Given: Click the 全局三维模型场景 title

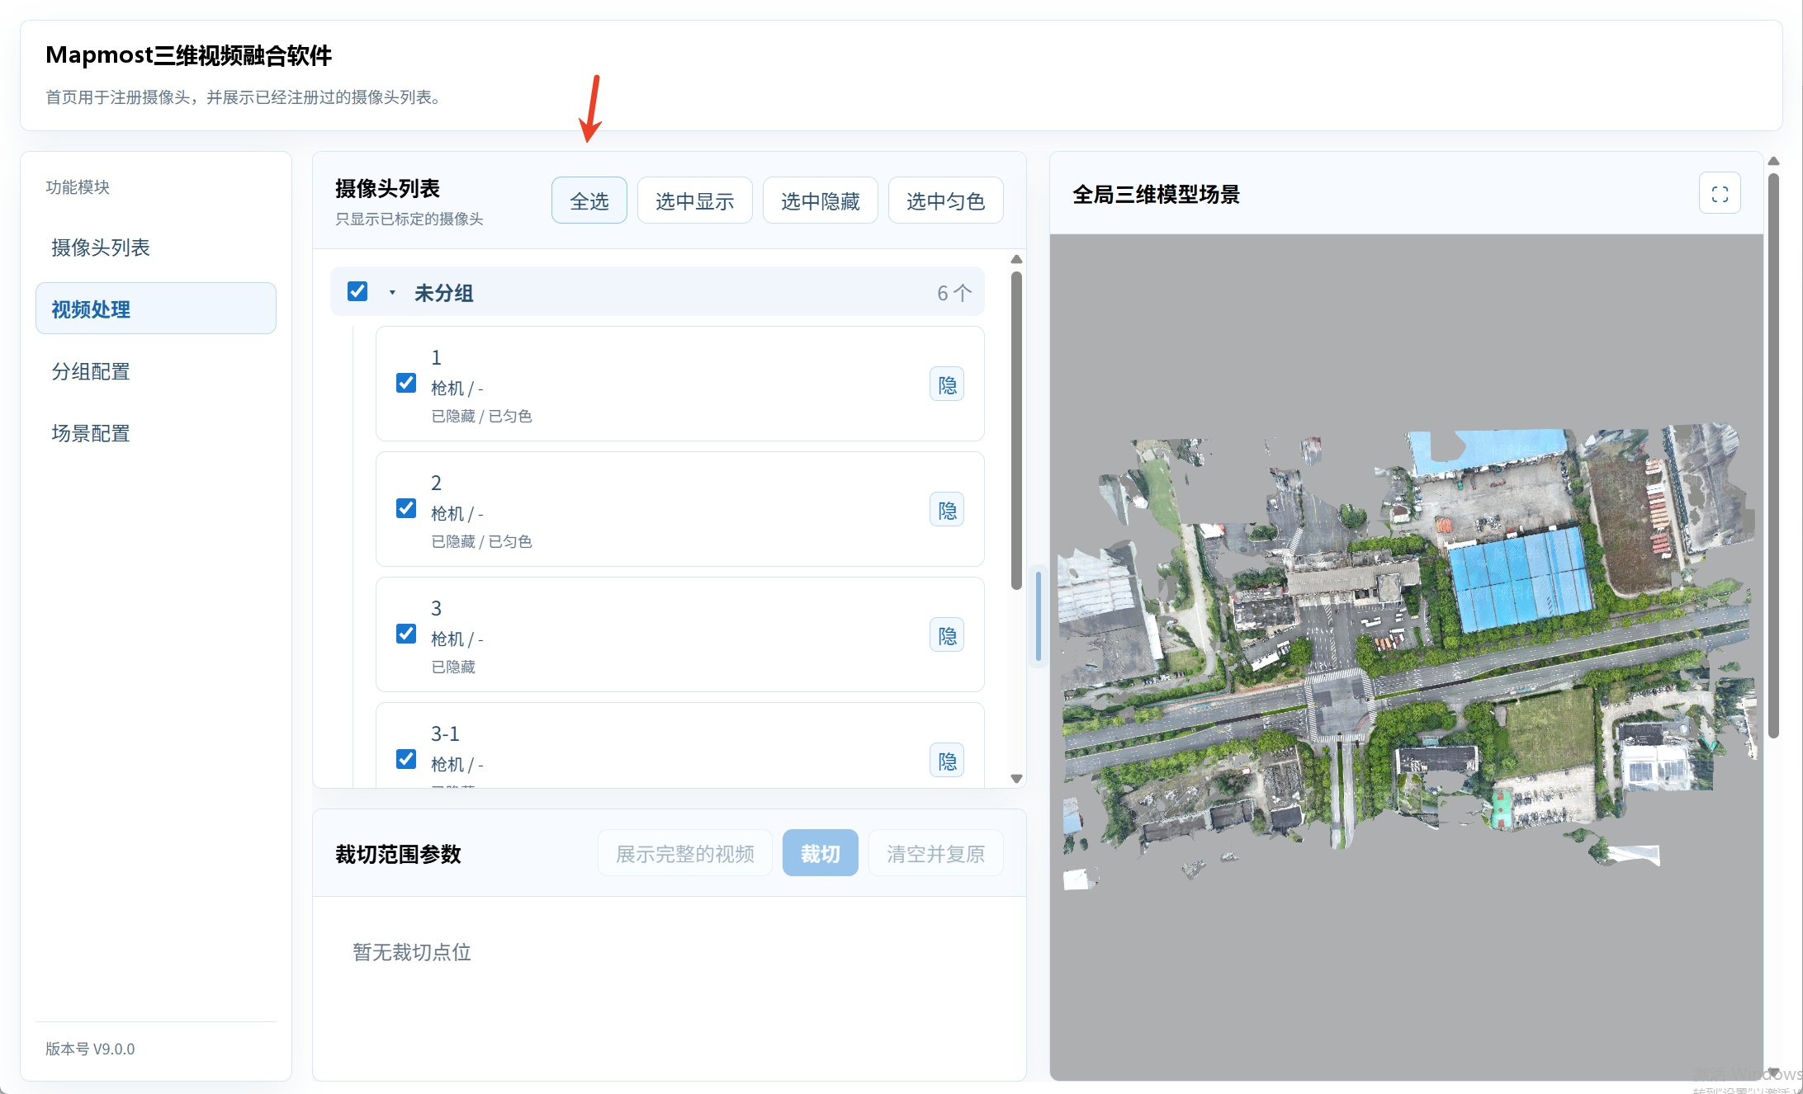Looking at the screenshot, I should 1156,195.
